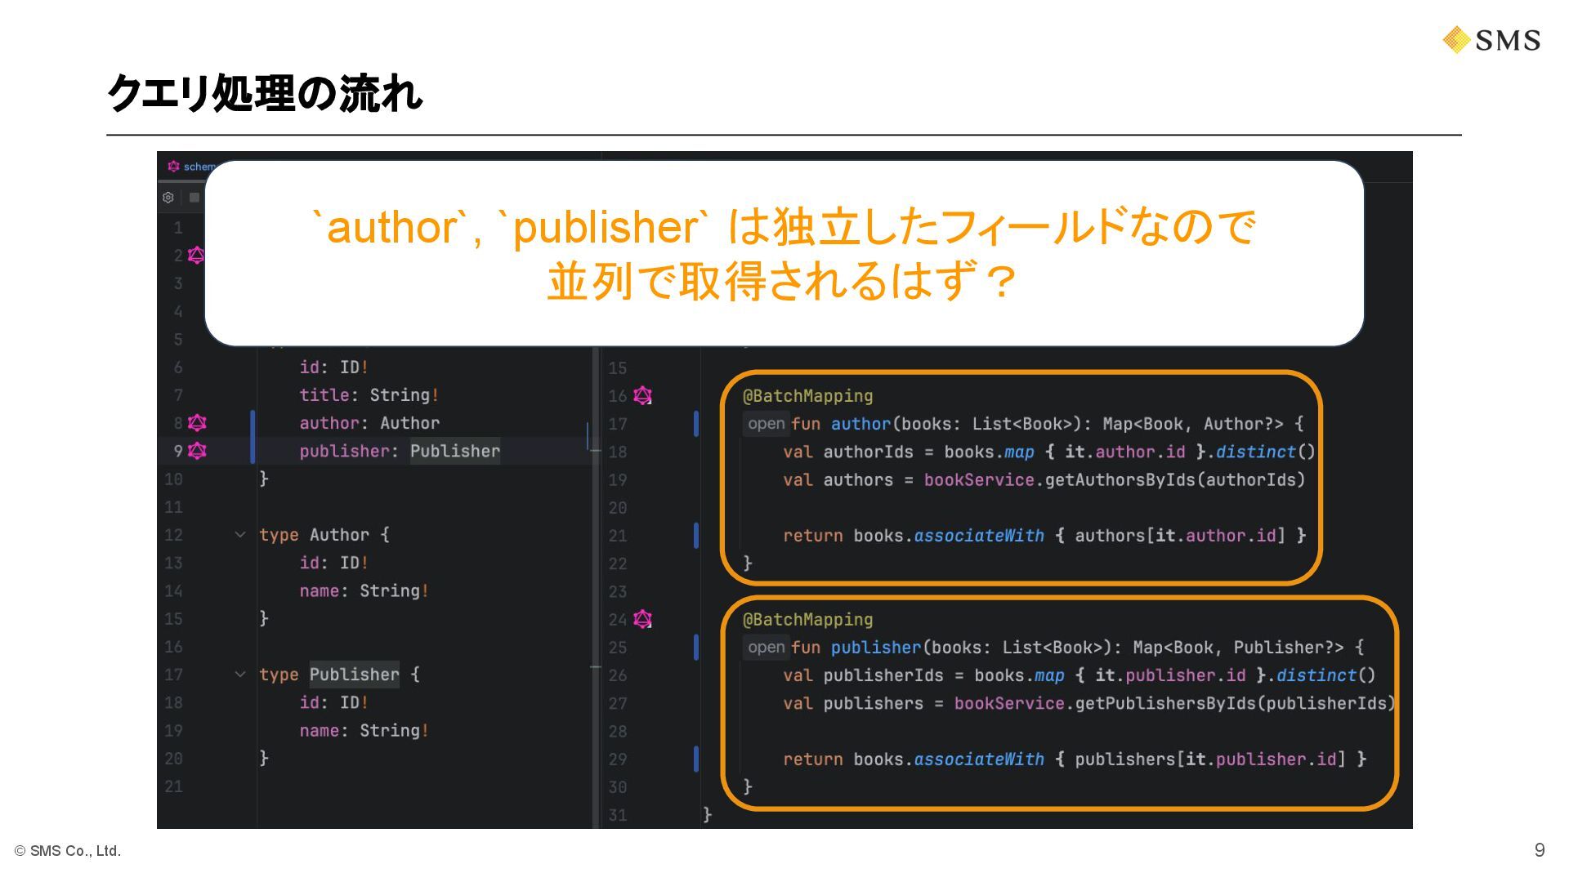
Task: Click the 'Author' type in 'author: Author'
Action: click(x=409, y=423)
